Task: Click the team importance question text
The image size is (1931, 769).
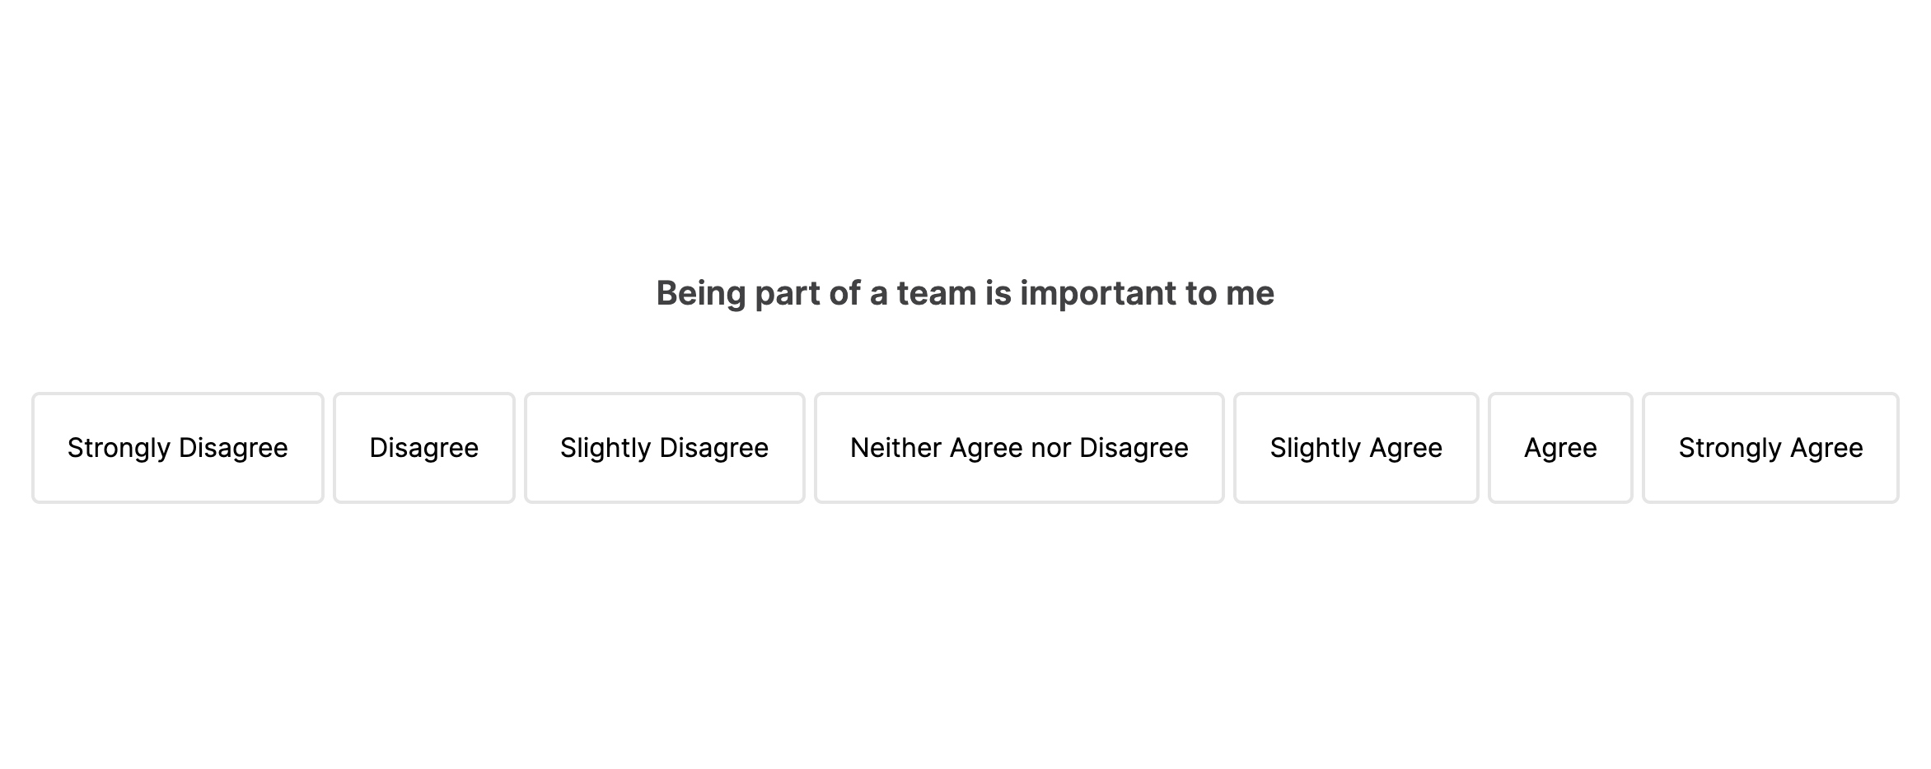Action: pyautogui.click(x=965, y=293)
